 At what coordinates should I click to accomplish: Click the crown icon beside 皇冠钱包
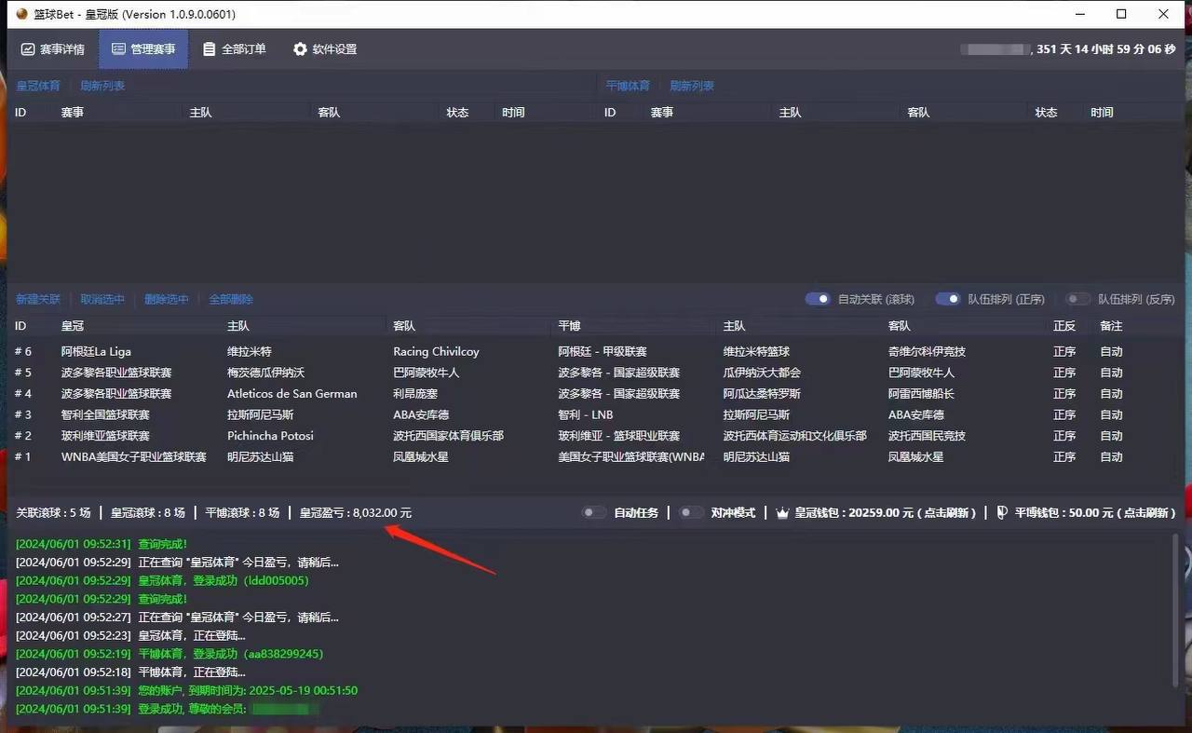point(782,512)
